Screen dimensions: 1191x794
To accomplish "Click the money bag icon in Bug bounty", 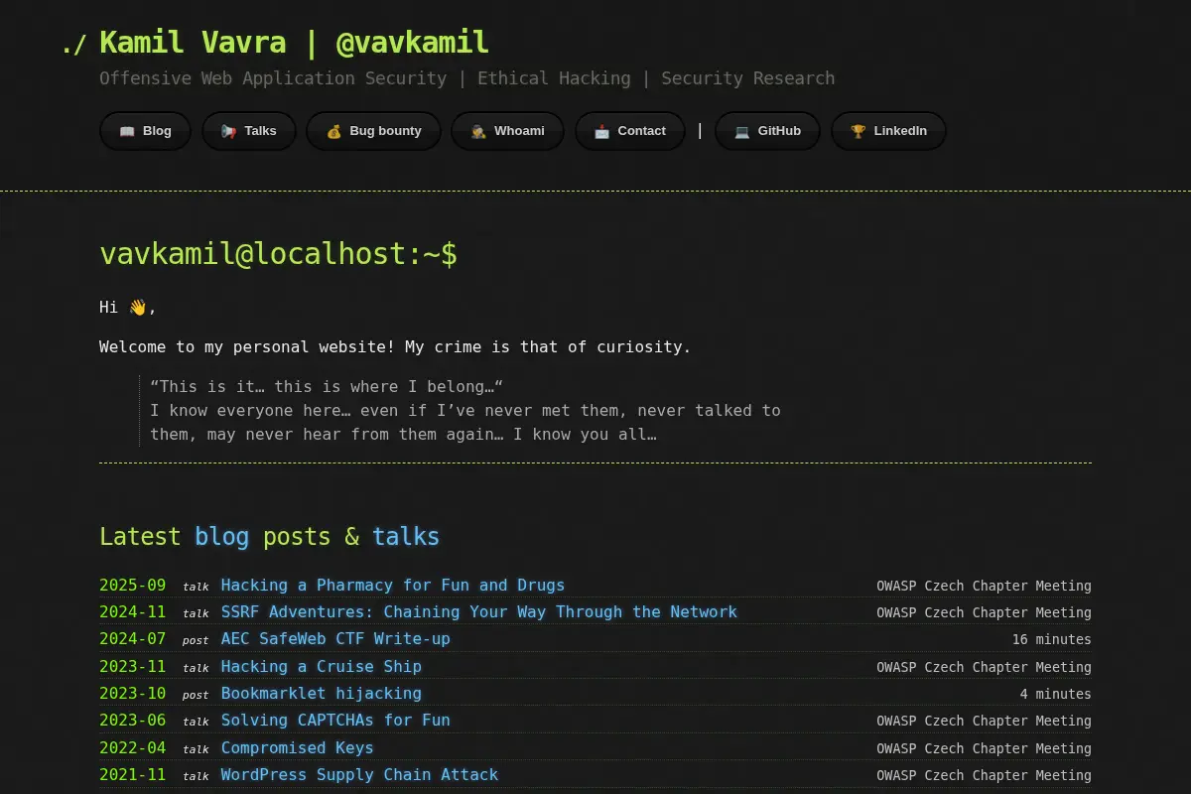I will pos(333,131).
